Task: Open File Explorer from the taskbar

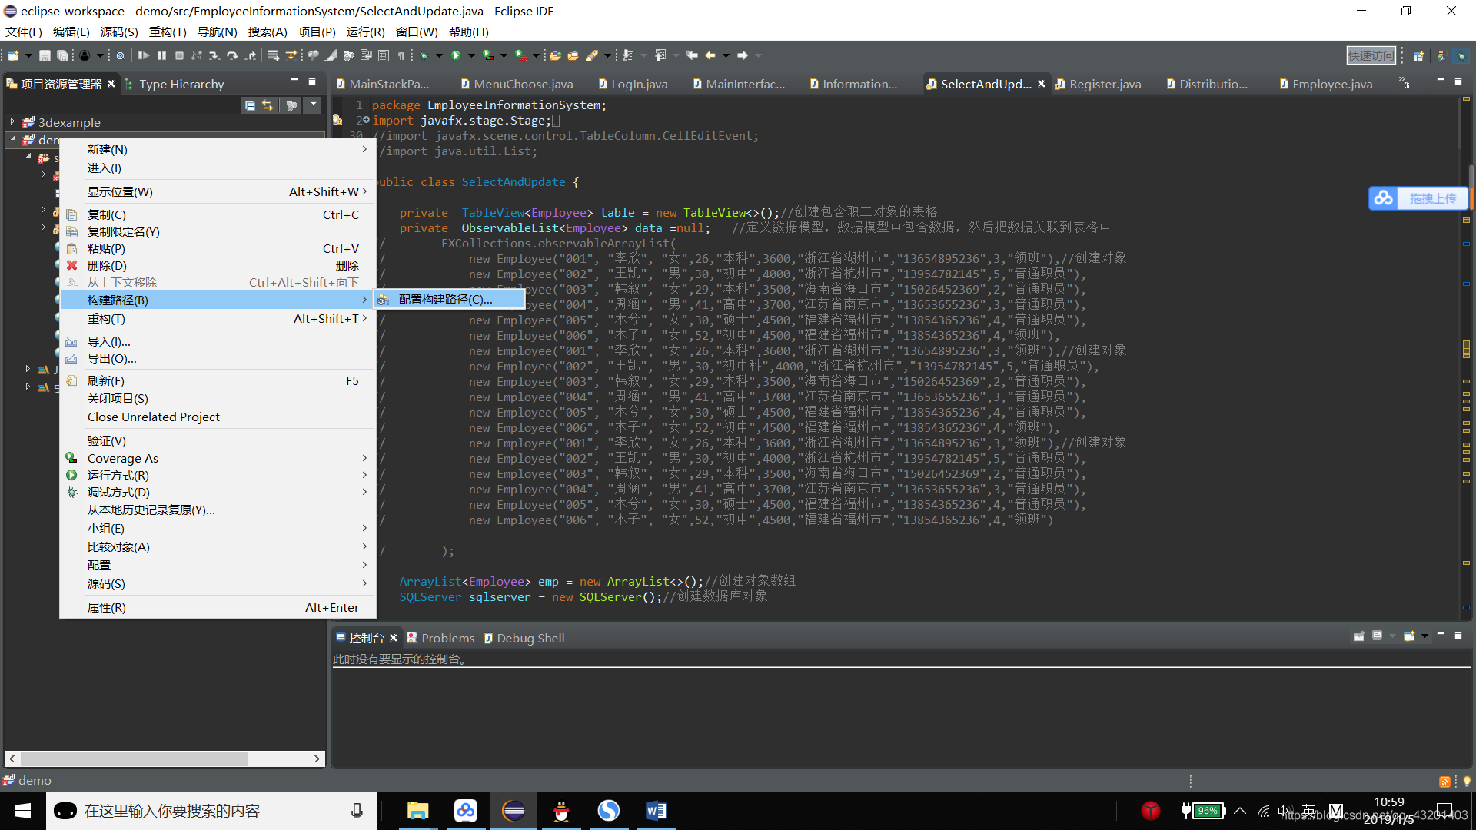Action: coord(417,811)
